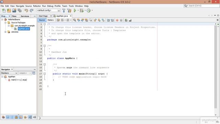Screen dimensions: 220x124
Task: Click Find Next Occurrence icon
Action: [x=82, y=20]
